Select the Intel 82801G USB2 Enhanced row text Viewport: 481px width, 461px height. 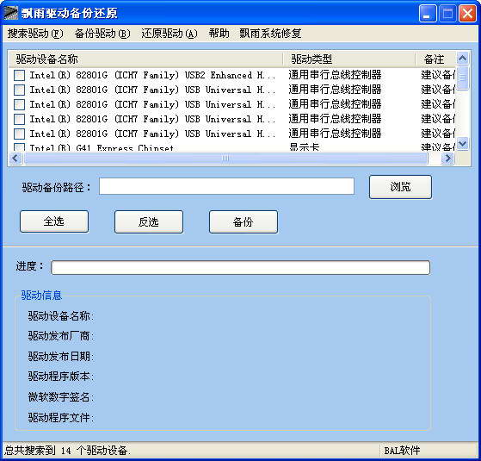pos(152,75)
